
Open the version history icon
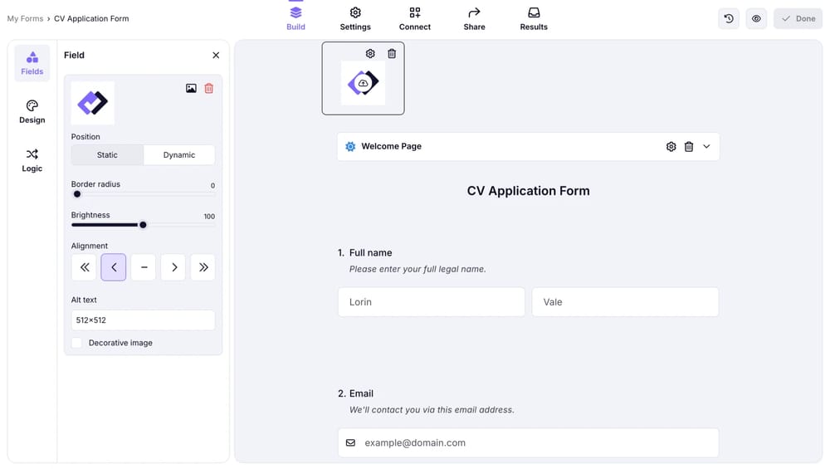point(728,18)
